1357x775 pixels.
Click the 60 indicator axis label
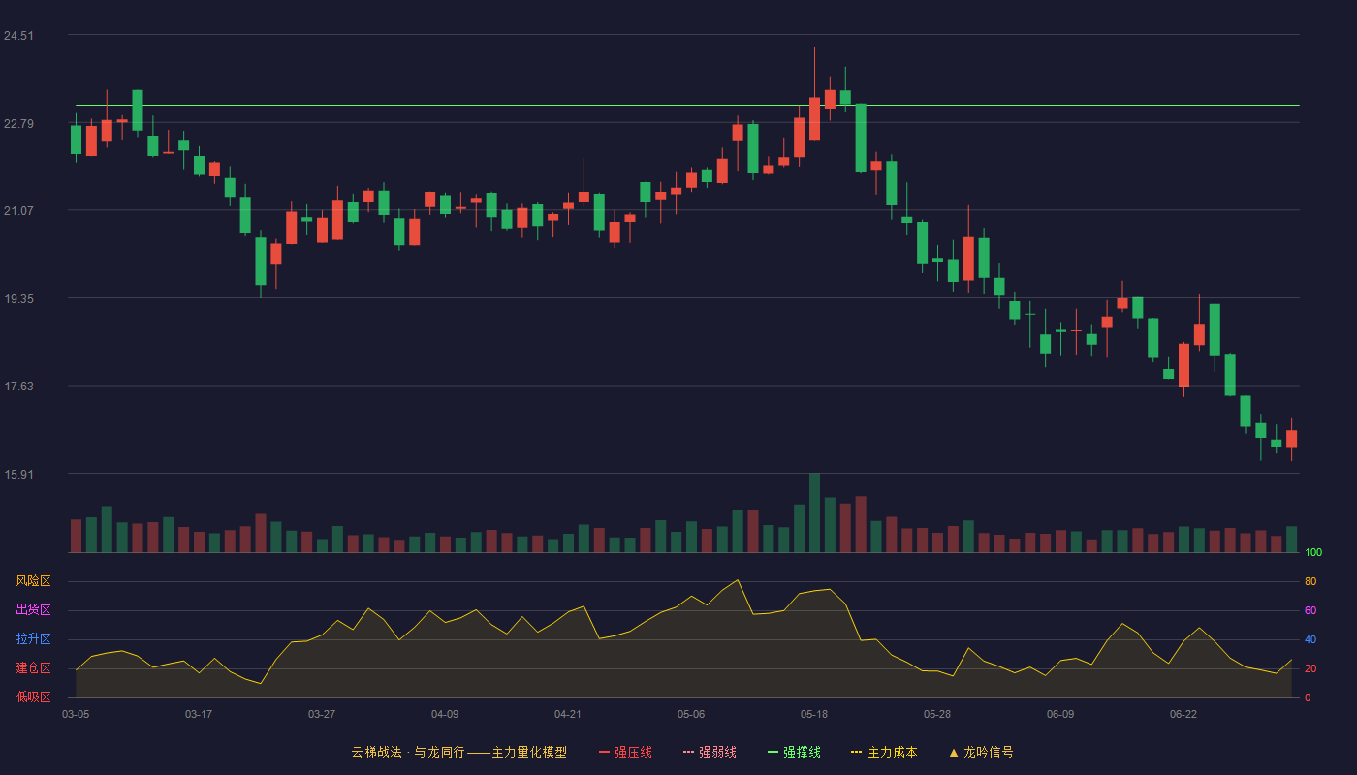tap(1310, 610)
